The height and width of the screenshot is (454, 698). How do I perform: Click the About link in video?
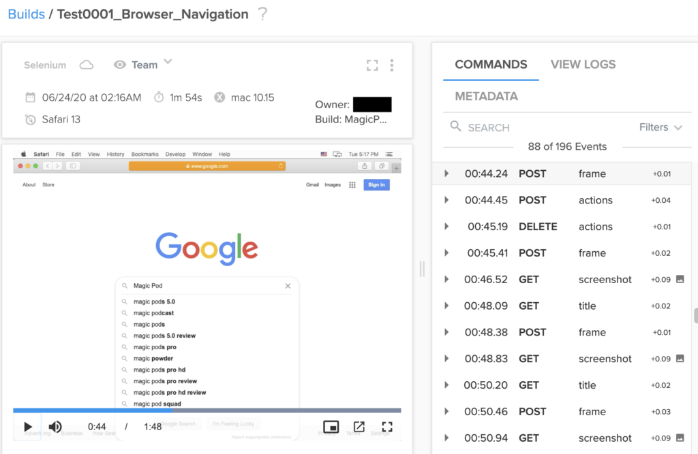click(x=29, y=185)
